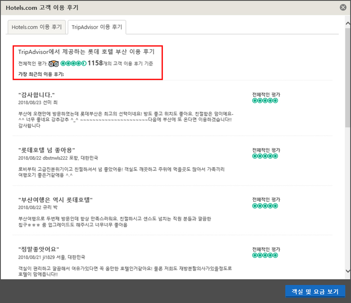Select the "정말좋앗어요" review heading
This screenshot has height=303, width=351.
point(39,249)
